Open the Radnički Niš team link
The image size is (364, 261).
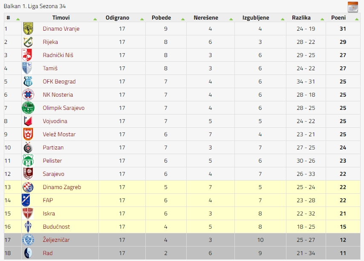58,55
